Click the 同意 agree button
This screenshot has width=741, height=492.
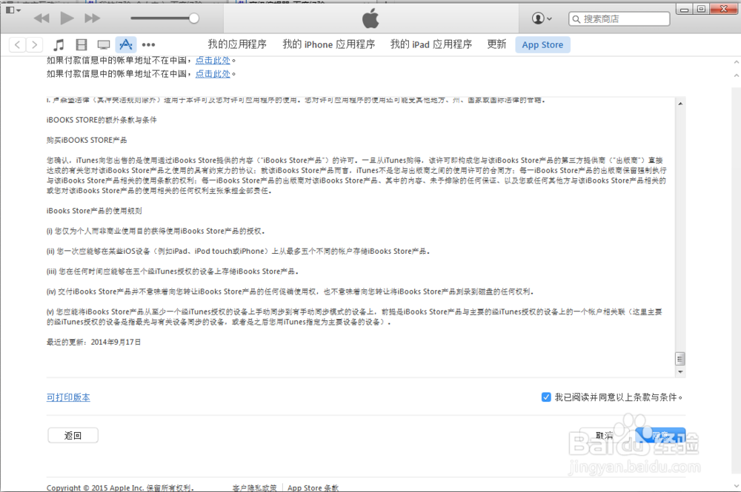(x=660, y=435)
